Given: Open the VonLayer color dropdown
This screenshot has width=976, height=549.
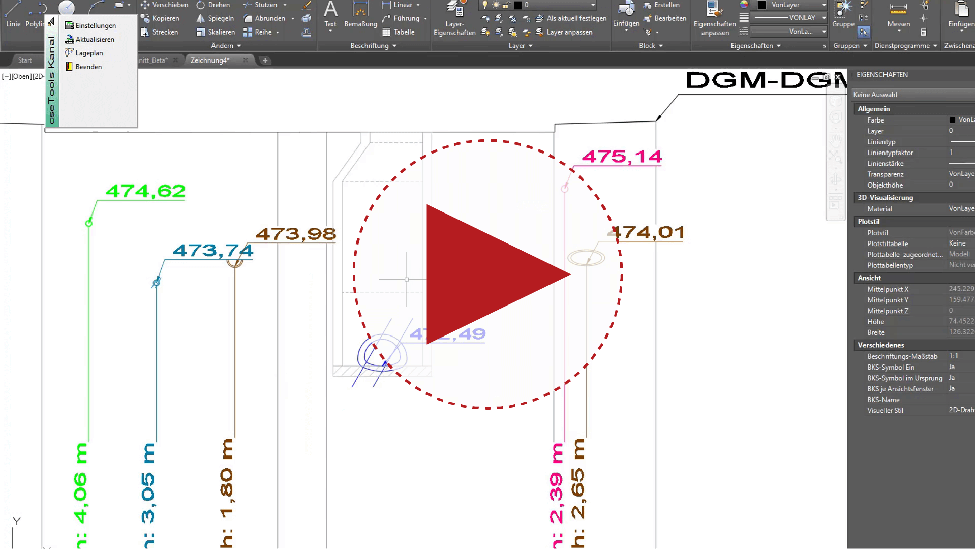Looking at the screenshot, I should click(x=823, y=5).
